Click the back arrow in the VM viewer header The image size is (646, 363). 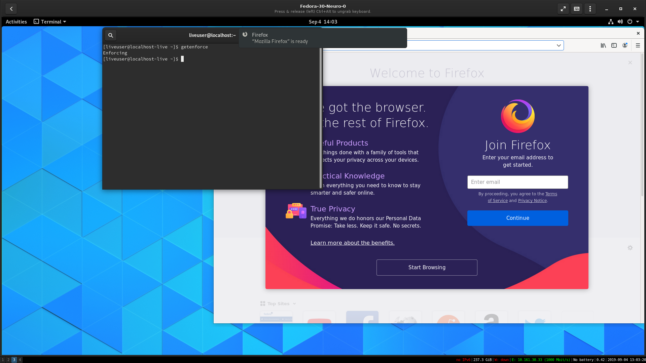[11, 9]
